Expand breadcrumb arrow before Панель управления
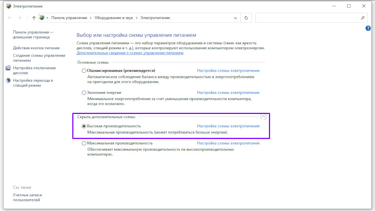The image size is (375, 211). click(48, 18)
